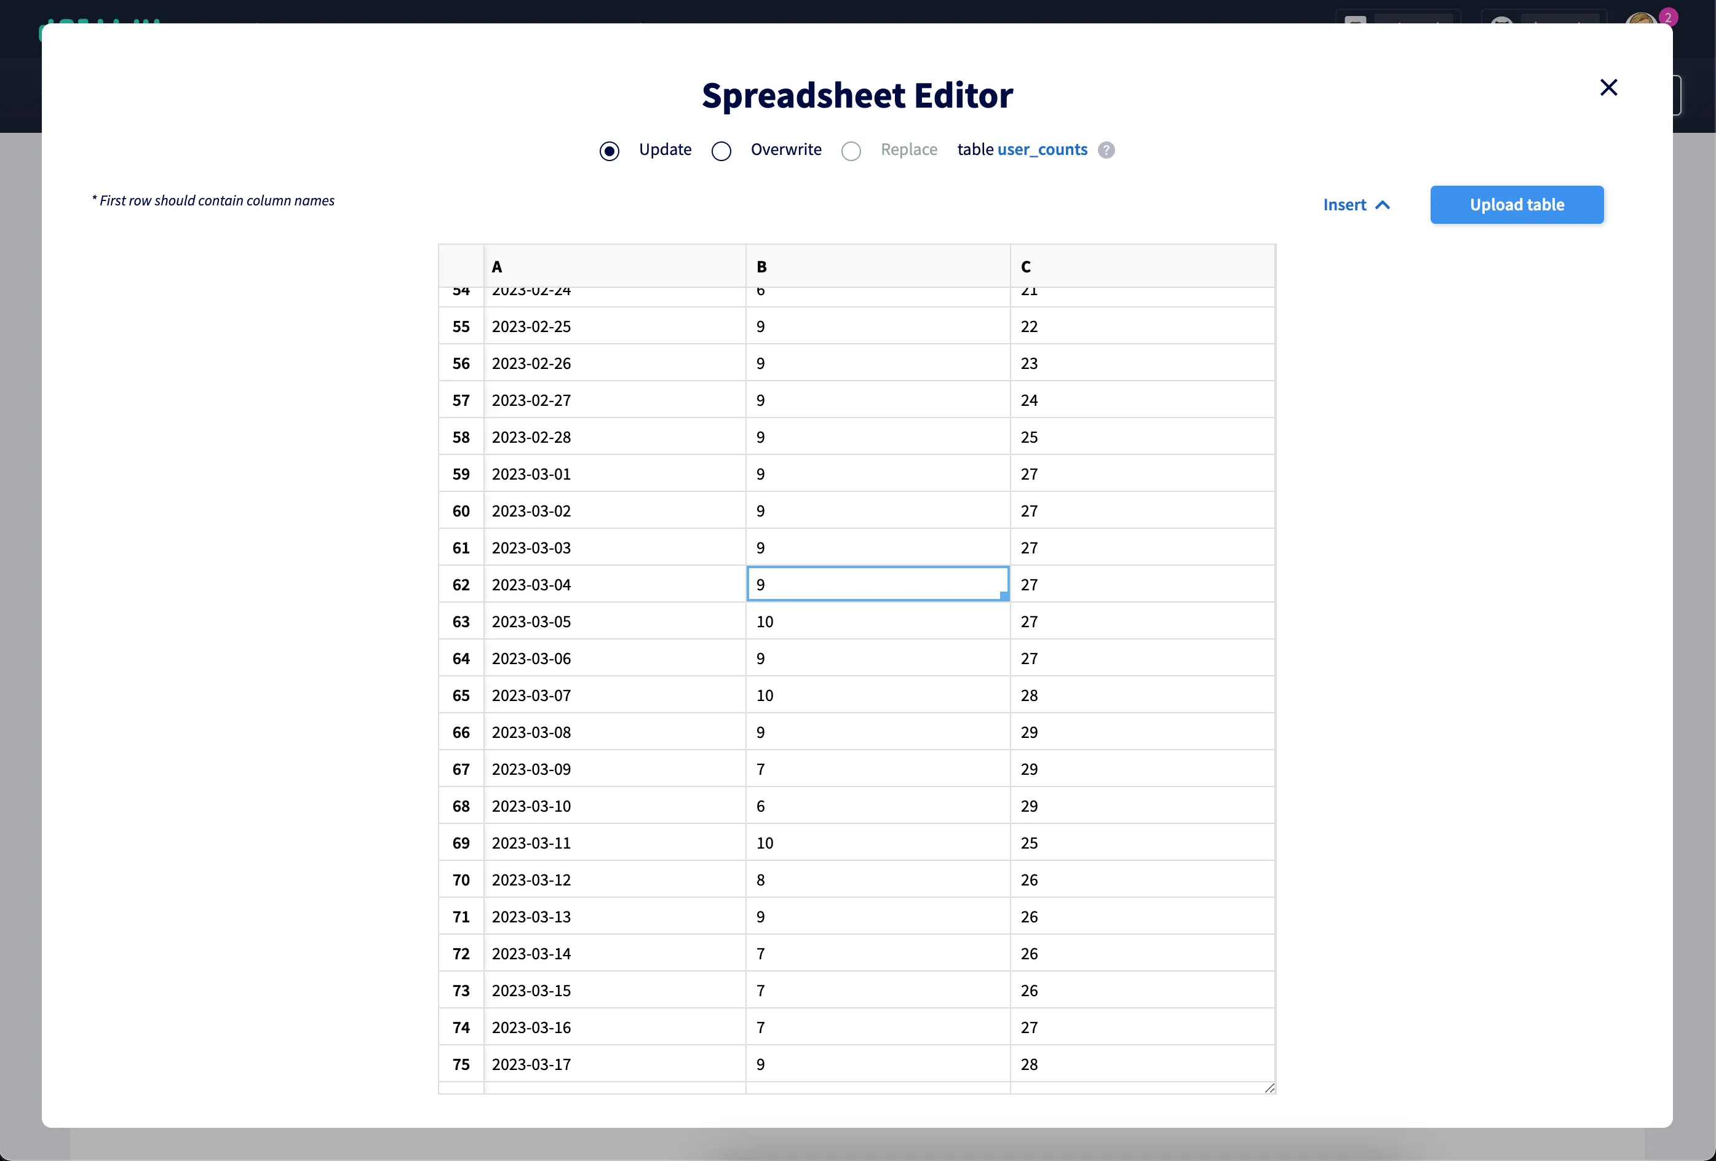Viewport: 1716px width, 1161px height.
Task: Click the notification badge showing 2
Action: coord(1668,15)
